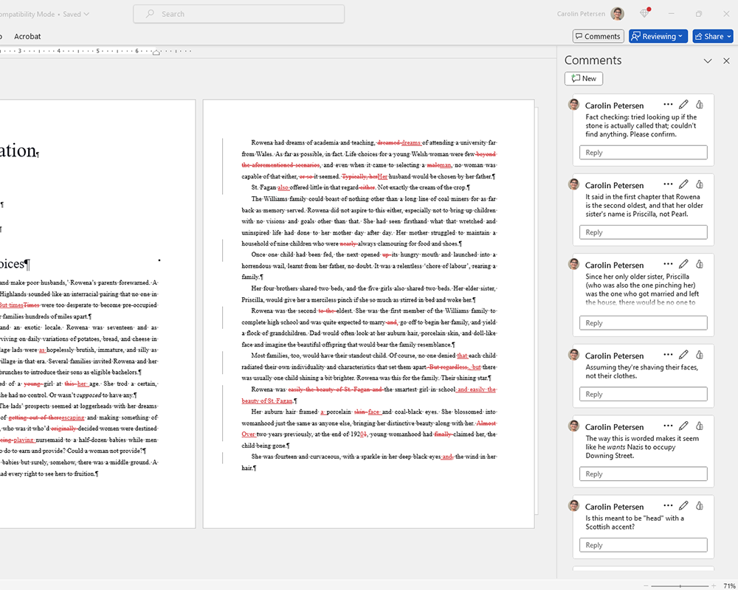
Task: Open the Share dropdown button
Action: pyautogui.click(x=713, y=36)
